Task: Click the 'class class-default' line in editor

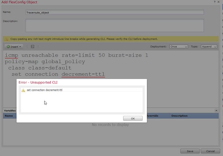Action: (x=40, y=68)
